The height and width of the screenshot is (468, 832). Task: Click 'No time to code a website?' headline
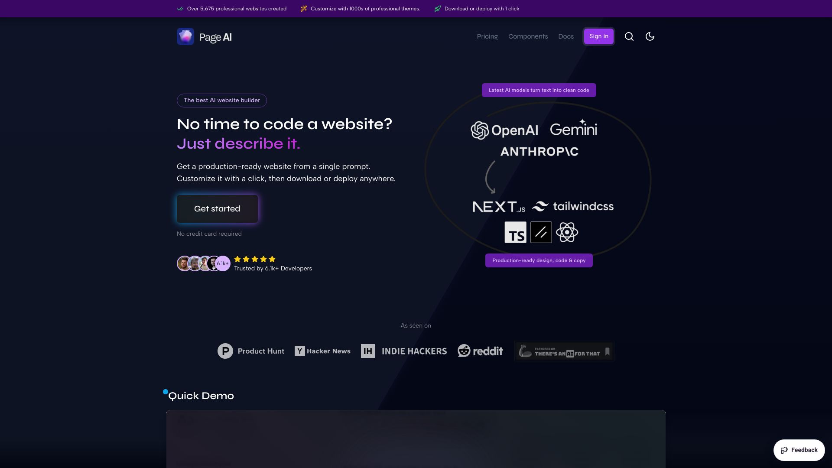(285, 124)
